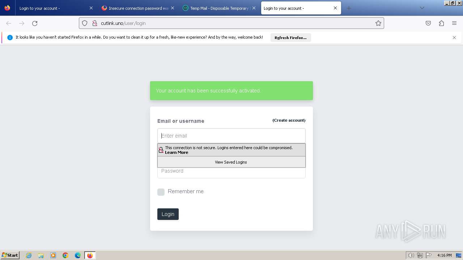Viewport: 463px width, 260px height.
Task: Click the insecure connection padlock icon
Action: tap(95, 23)
